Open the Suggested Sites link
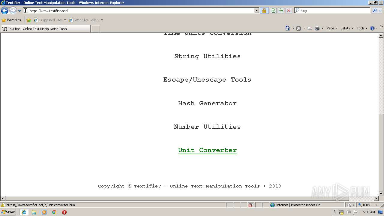 pos(49,20)
